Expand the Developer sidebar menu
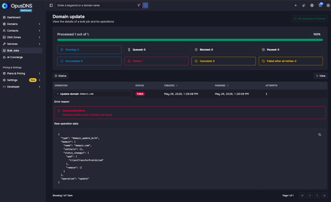 click(22, 87)
